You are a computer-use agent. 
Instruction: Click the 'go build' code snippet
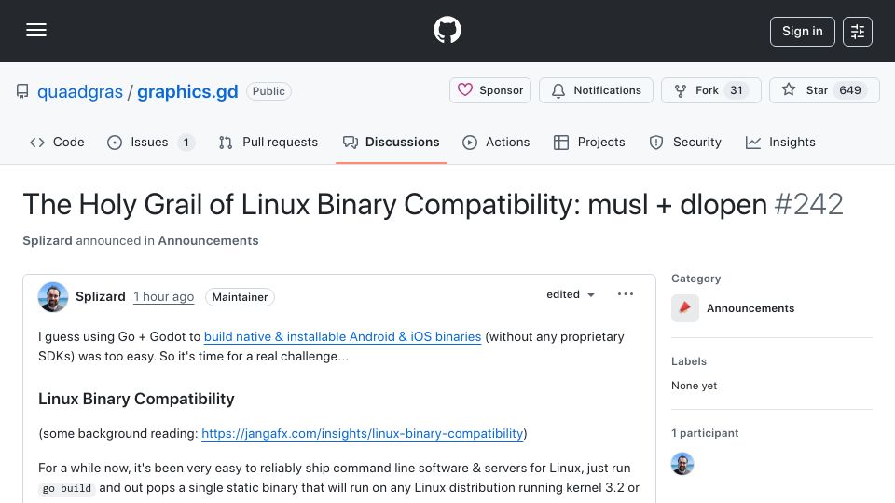[x=67, y=489]
